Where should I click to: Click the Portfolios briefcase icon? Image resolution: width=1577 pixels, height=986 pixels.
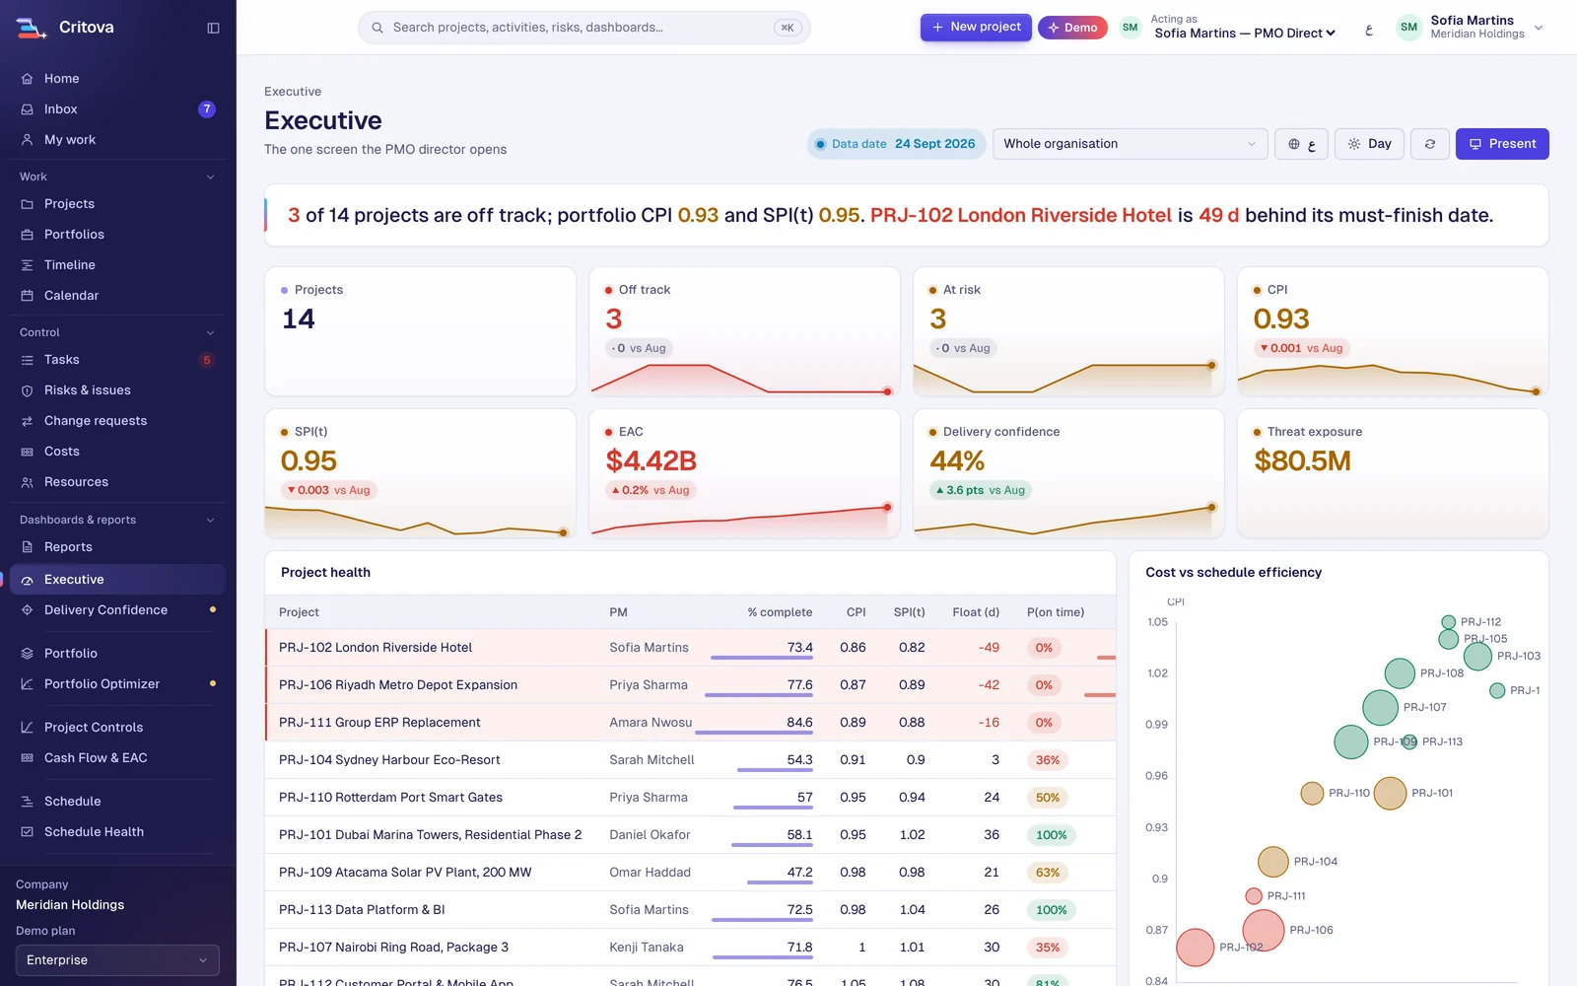click(28, 235)
